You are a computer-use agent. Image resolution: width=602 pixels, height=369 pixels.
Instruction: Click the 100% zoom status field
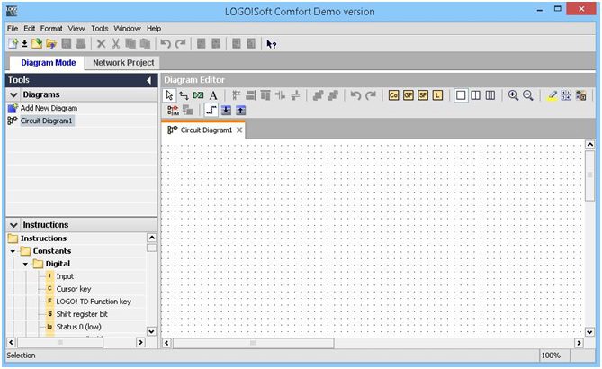(554, 355)
